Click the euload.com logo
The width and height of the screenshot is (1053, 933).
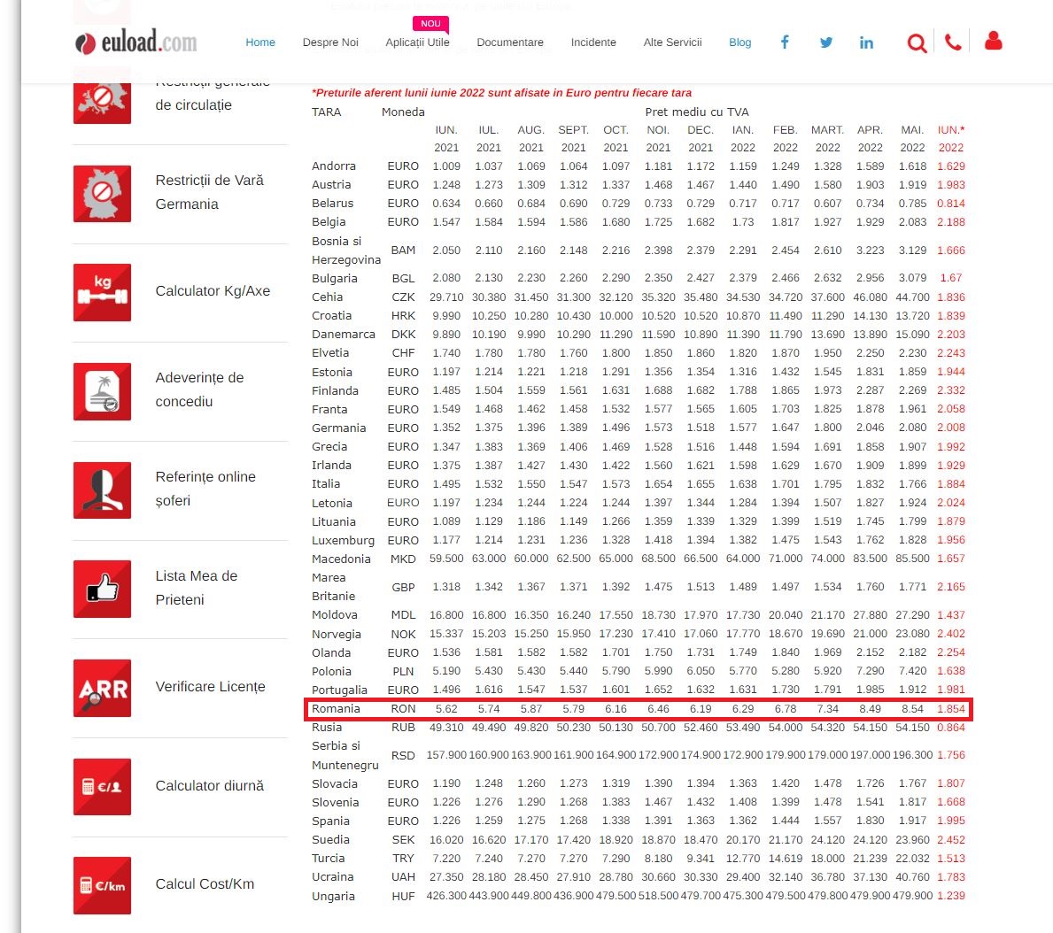135,42
